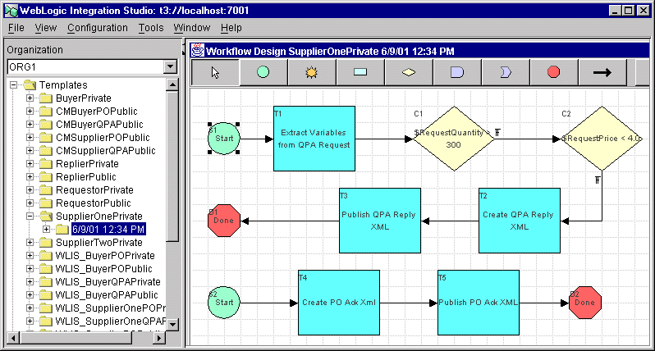Click the BuyerPrivate folder icon

point(46,98)
